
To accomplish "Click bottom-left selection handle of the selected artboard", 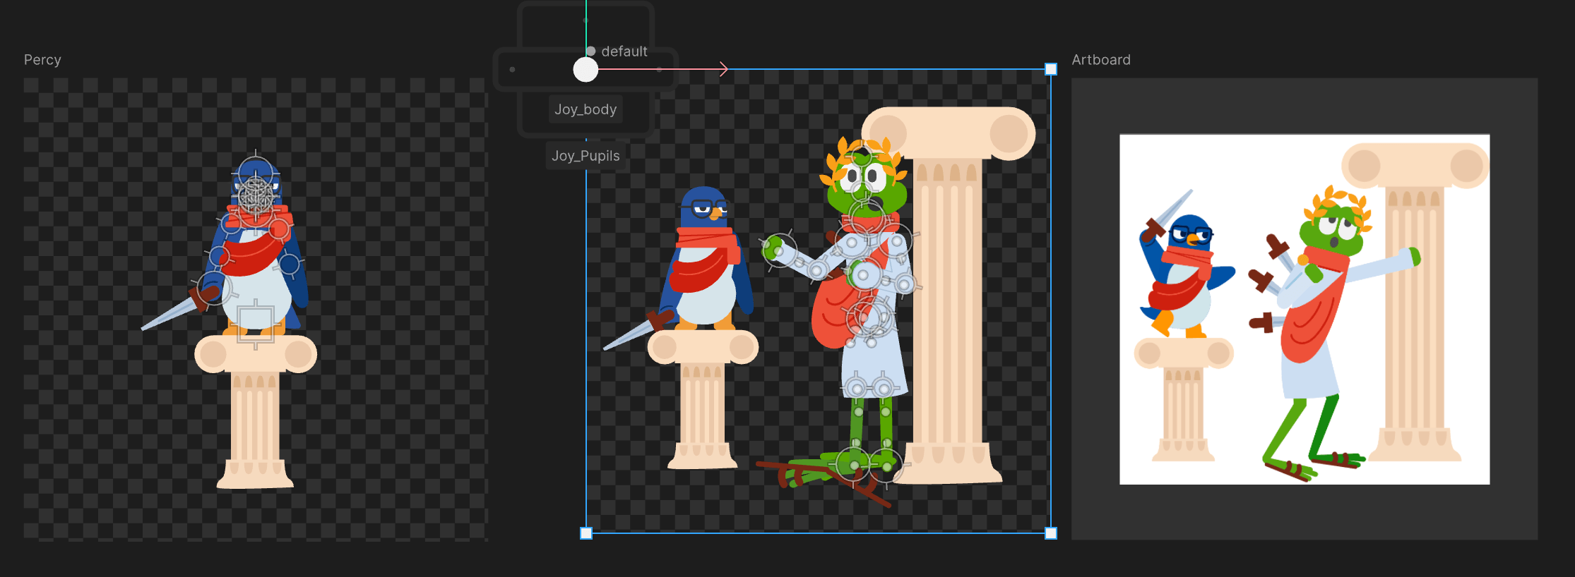I will [586, 533].
